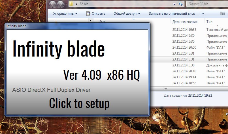The image size is (228, 134).
Task: Click the folder icon in the address bar
Action: point(71,4)
